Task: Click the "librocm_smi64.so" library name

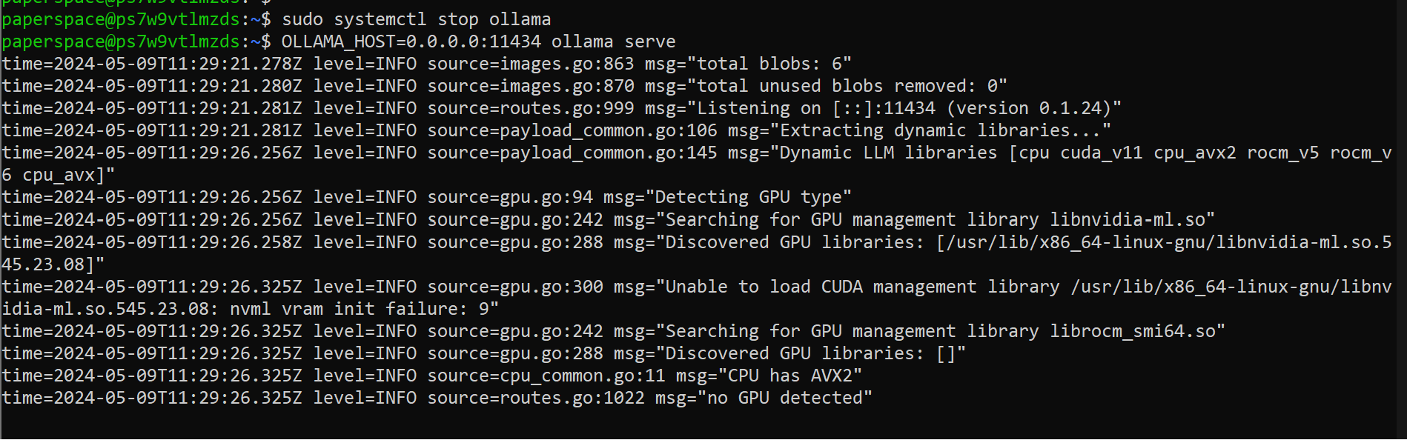Action: pos(1132,331)
